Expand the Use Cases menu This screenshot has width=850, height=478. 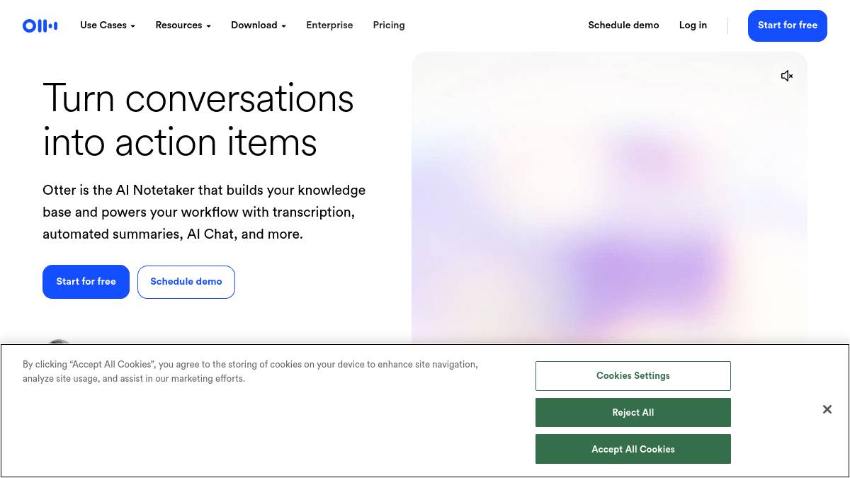pyautogui.click(x=108, y=25)
